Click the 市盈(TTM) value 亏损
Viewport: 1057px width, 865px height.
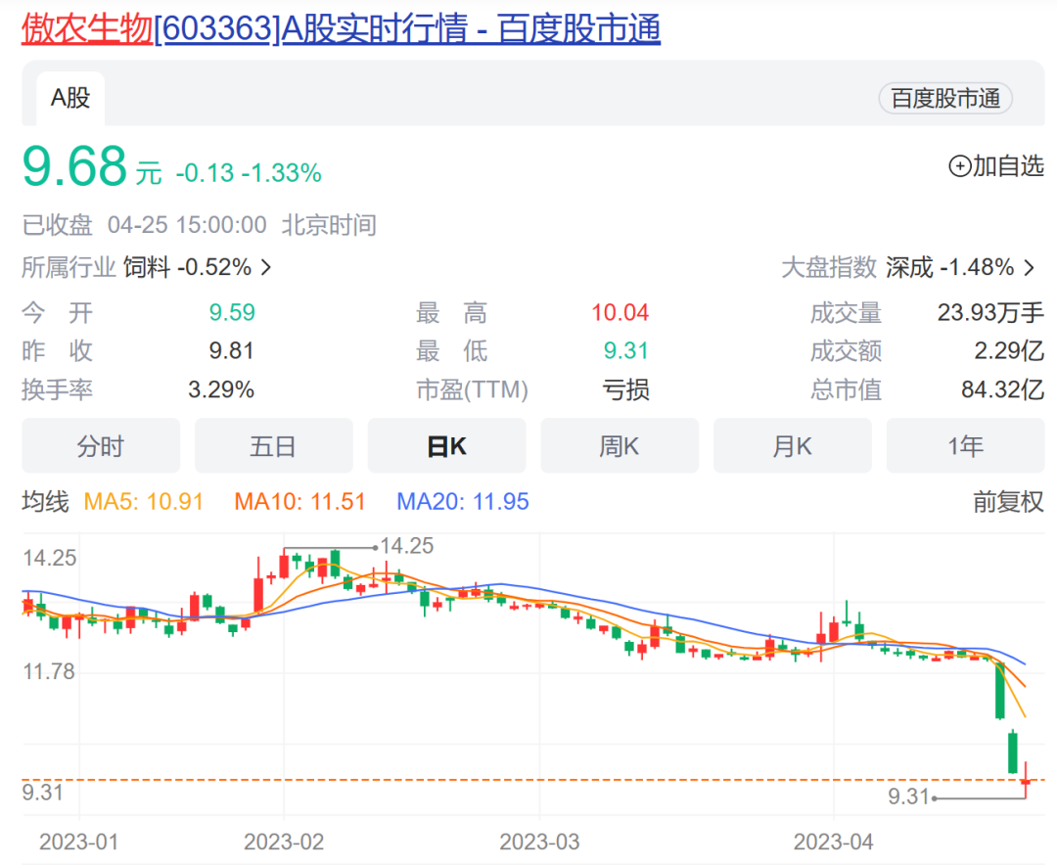[625, 389]
